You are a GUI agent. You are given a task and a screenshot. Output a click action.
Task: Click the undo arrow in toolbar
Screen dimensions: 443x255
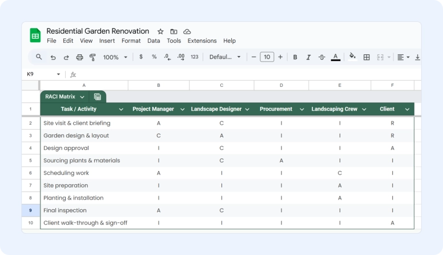pos(53,57)
